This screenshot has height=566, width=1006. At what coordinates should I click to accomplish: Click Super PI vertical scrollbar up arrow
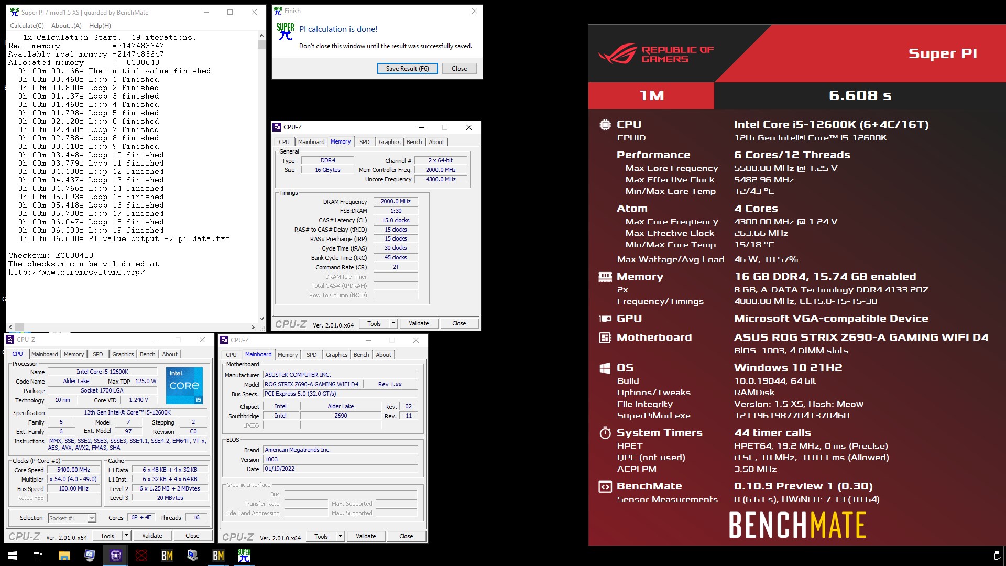261,36
